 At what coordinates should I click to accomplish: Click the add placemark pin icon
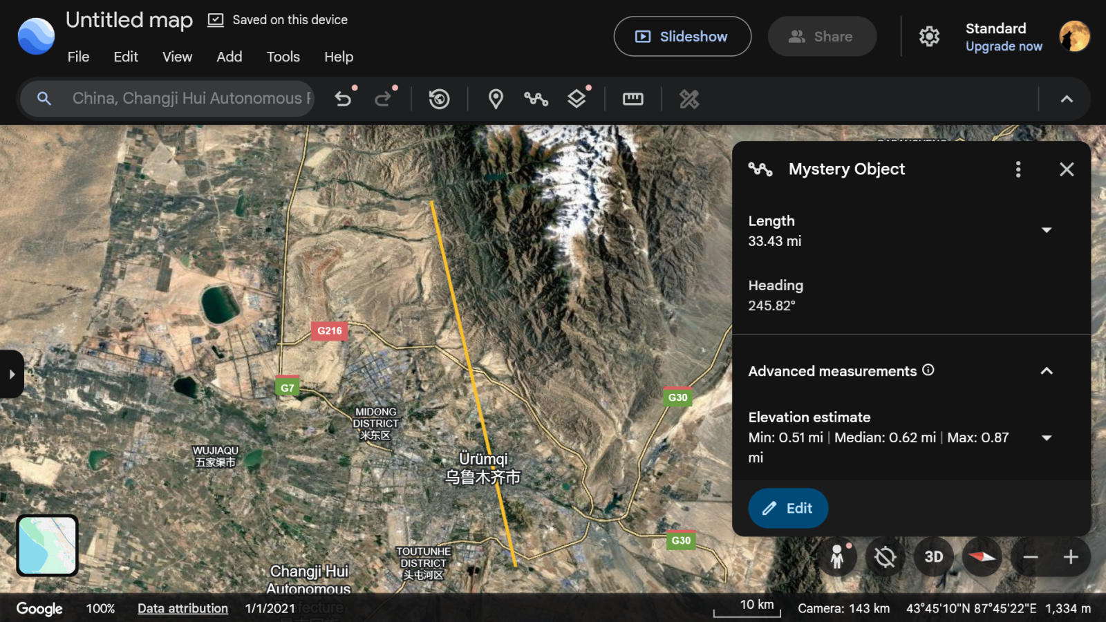tap(496, 99)
